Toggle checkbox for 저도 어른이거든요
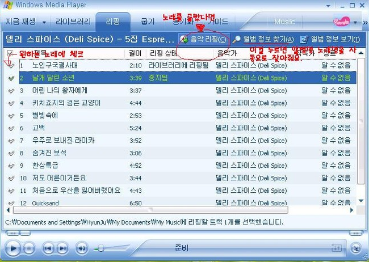369x262 pixels. 11,178
